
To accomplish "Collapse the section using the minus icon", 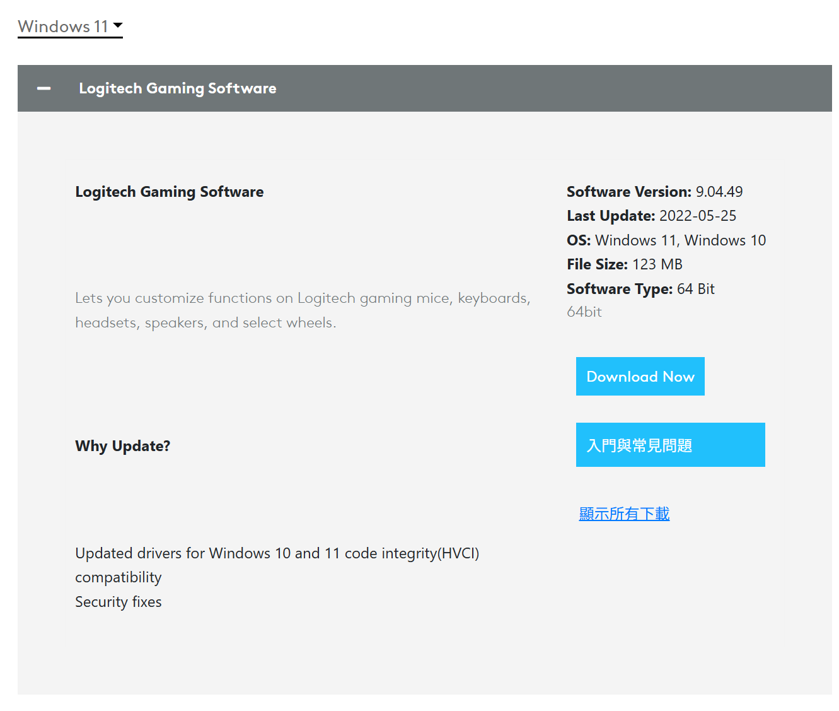I will coord(43,88).
